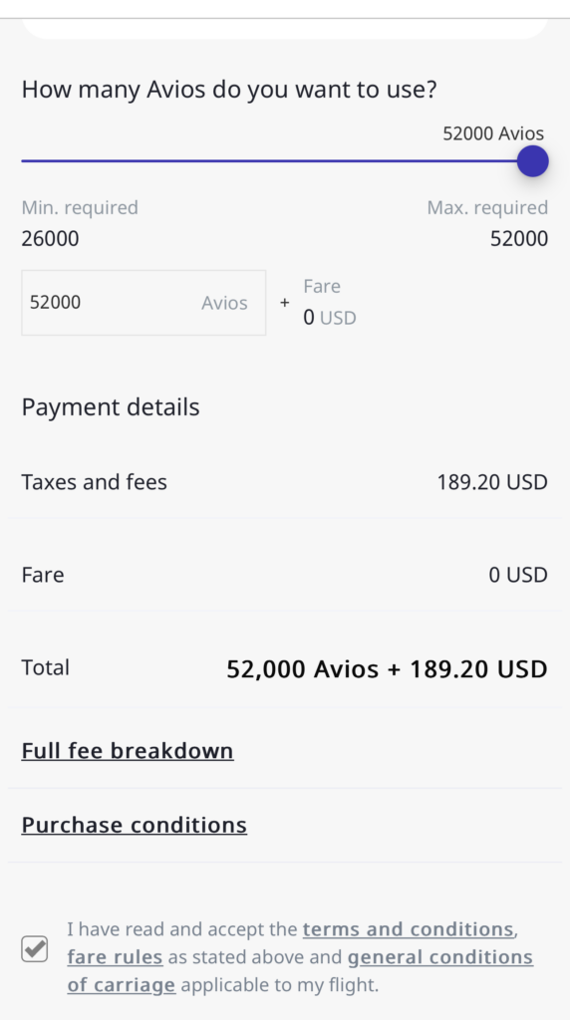Viewport: 570px width, 1020px height.
Task: Select the 189.20 USD taxes and fees amount
Action: [492, 482]
